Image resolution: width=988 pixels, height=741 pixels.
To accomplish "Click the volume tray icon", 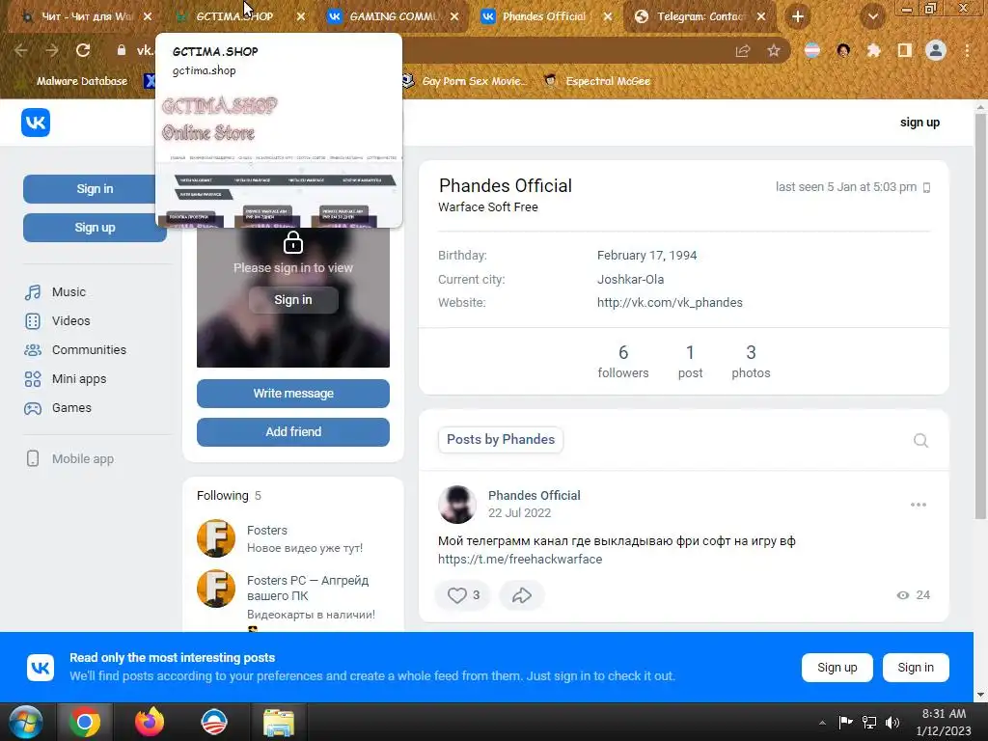I will click(x=892, y=723).
